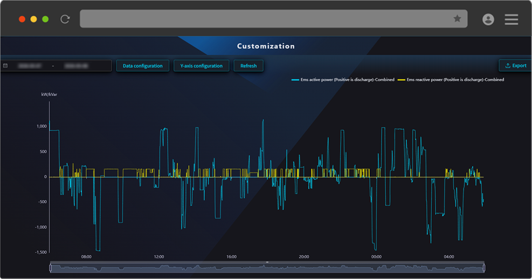Click the 04:00 x-axis label
Image resolution: width=532 pixels, height=279 pixels.
(449, 257)
